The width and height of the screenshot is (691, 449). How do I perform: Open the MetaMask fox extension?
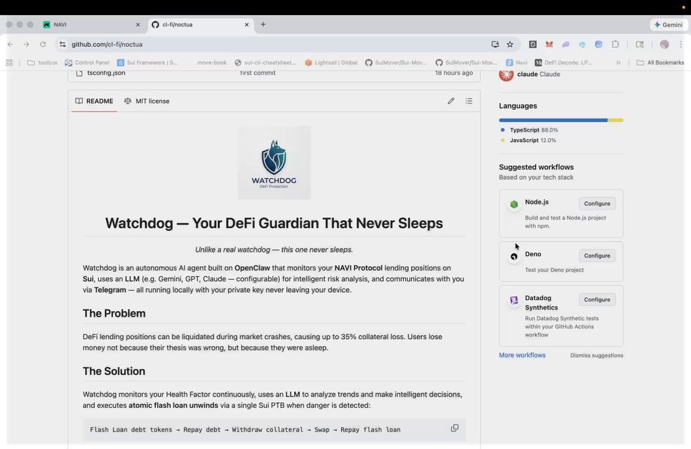pyautogui.click(x=549, y=44)
